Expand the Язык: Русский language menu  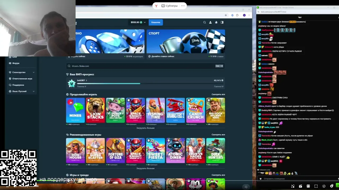coord(34,91)
